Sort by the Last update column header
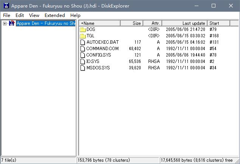 184,23
